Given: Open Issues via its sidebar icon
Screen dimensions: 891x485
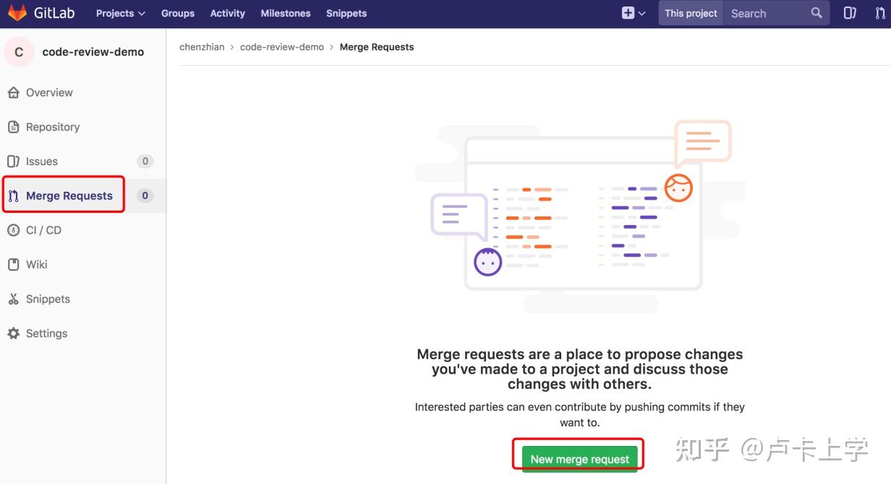Looking at the screenshot, I should pyautogui.click(x=15, y=161).
